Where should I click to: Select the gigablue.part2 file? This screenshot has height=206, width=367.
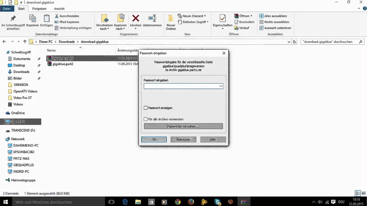pos(63,64)
